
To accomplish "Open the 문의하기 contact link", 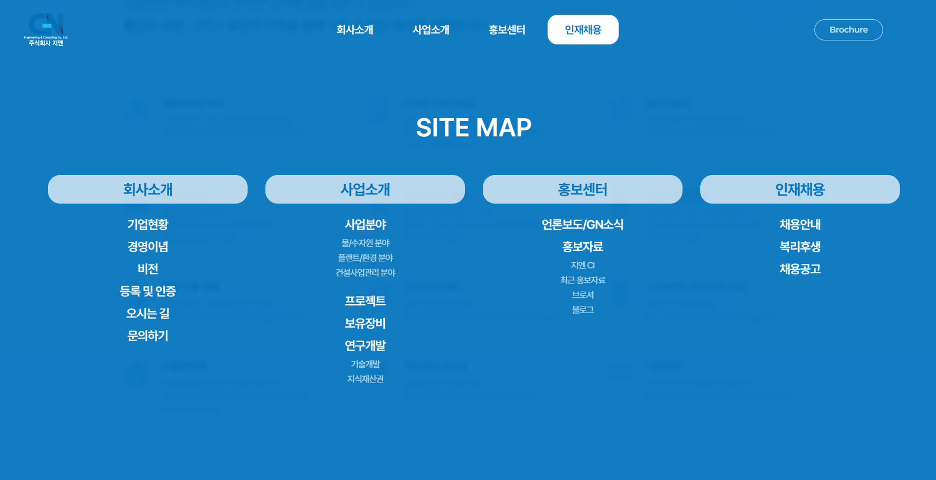I will [148, 336].
